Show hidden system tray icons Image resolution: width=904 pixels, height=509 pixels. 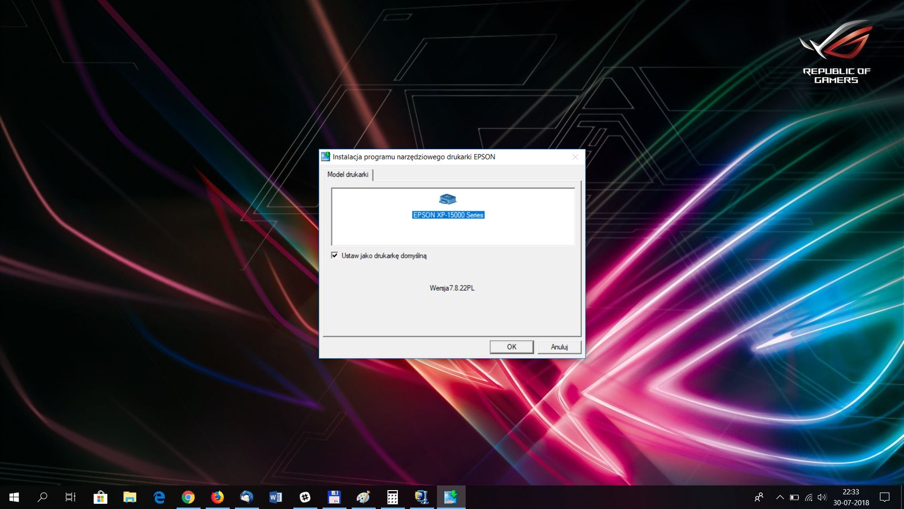780,497
